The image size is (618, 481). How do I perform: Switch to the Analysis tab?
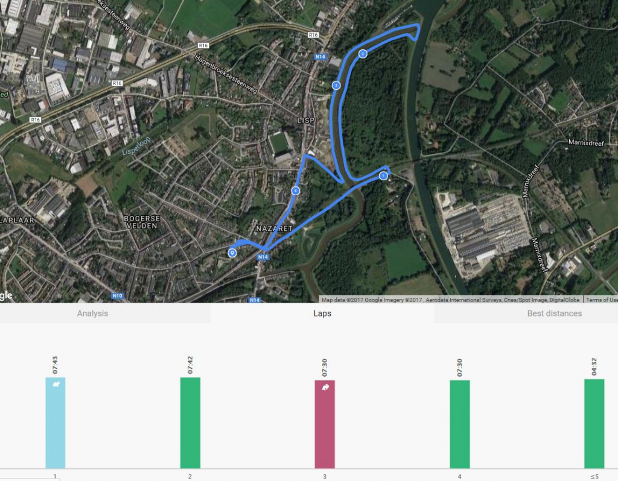coord(92,313)
